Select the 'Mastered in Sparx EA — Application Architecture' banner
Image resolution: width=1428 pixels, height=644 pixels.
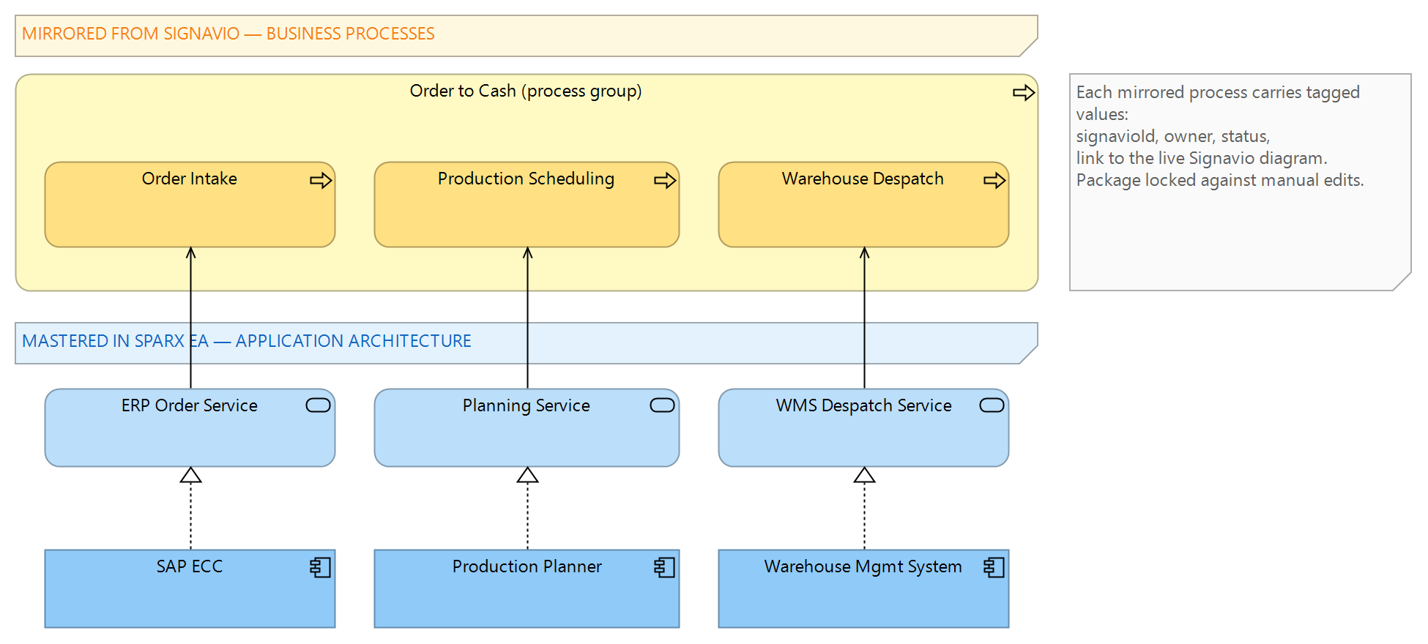[527, 343]
